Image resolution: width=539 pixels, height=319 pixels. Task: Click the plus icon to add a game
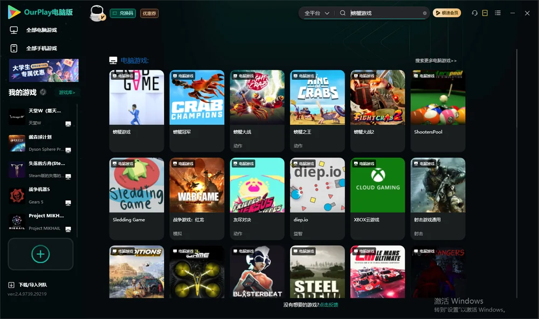(x=40, y=254)
